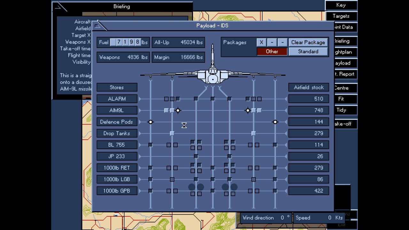Image resolution: width=409 pixels, height=230 pixels.
Task: Open the Targets panel from the sidebar
Action: (341, 16)
